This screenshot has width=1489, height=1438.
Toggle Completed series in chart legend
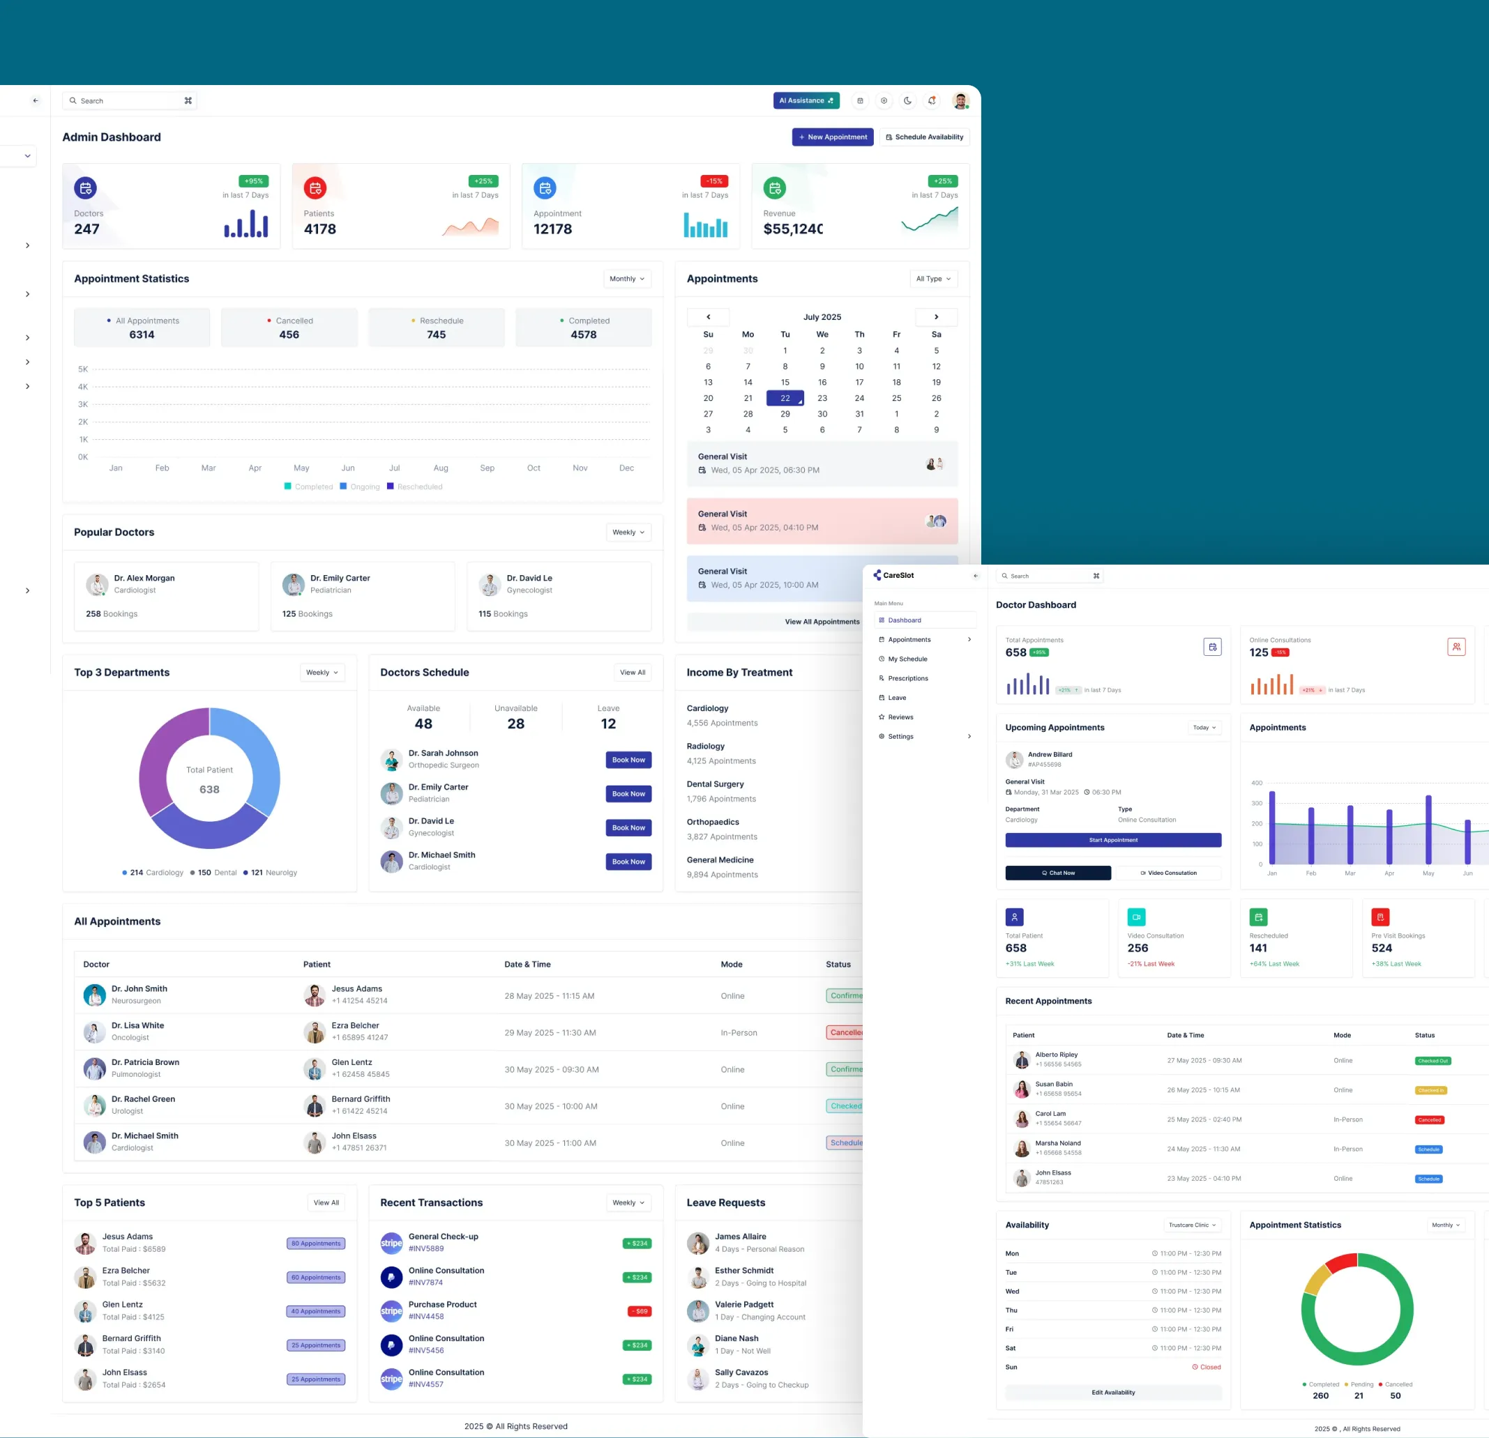(308, 487)
